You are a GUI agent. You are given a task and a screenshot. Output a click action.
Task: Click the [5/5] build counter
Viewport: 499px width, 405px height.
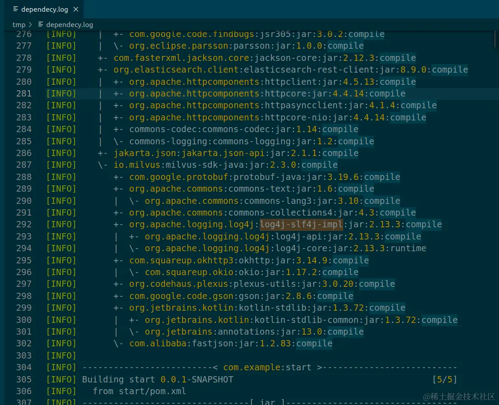click(x=444, y=379)
